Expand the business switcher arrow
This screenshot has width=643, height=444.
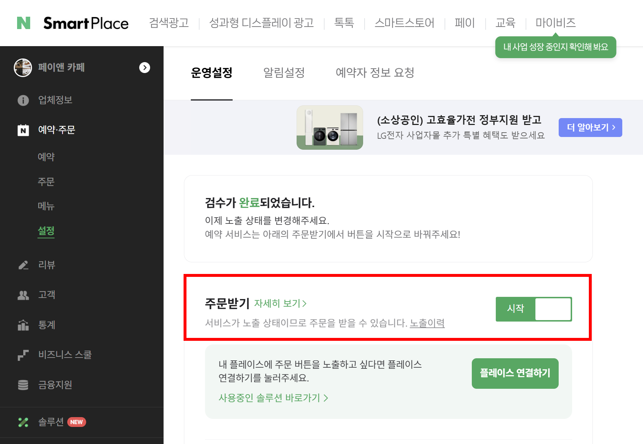[145, 68]
